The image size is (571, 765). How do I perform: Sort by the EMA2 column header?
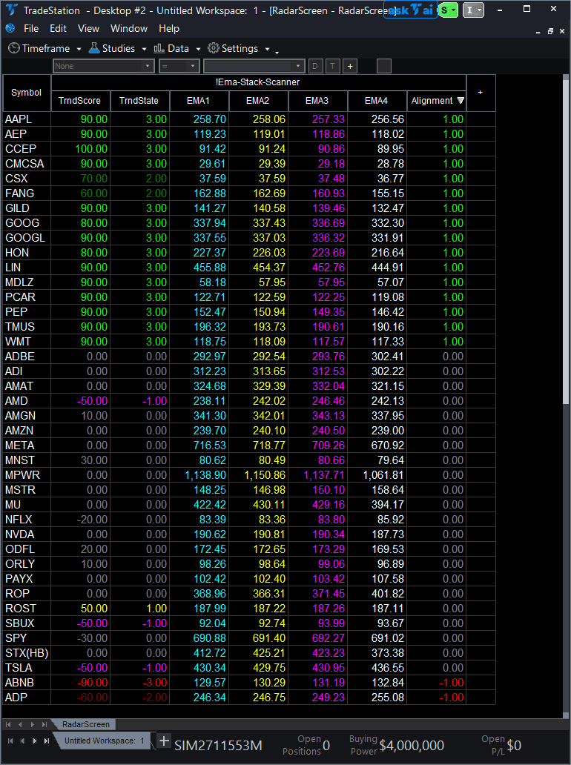[259, 101]
